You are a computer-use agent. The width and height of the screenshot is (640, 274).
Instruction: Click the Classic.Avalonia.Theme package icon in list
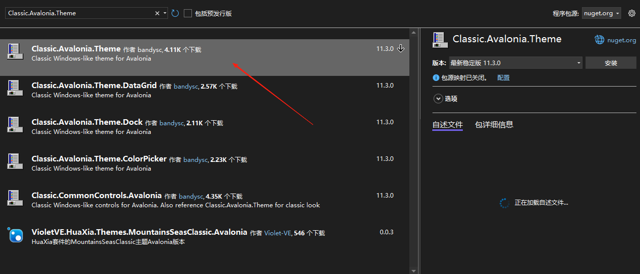(x=15, y=51)
